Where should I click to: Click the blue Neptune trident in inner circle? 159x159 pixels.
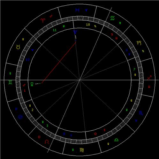point(75,32)
